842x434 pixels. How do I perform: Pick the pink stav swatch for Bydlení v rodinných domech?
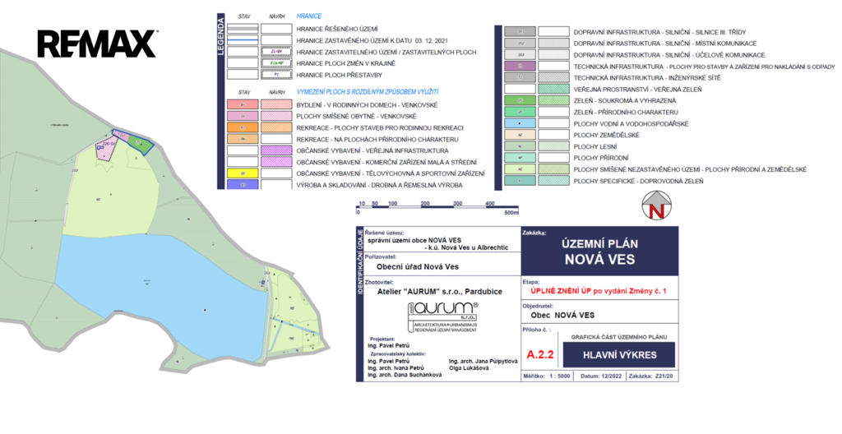[x=243, y=105]
